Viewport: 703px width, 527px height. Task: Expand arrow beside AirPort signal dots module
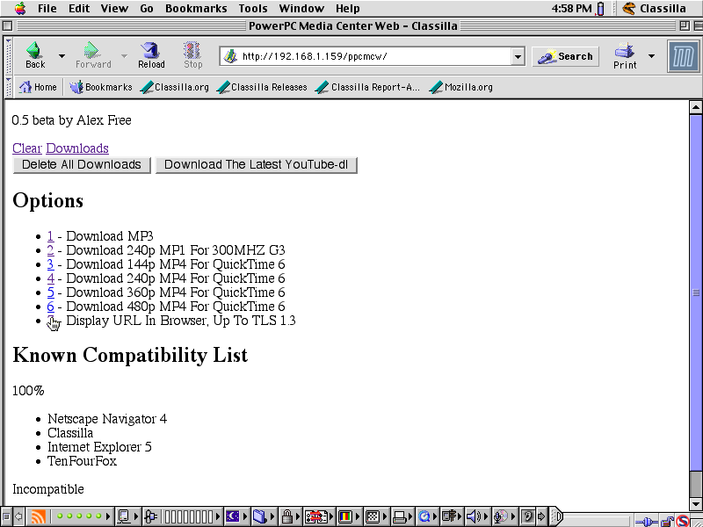pos(108,516)
